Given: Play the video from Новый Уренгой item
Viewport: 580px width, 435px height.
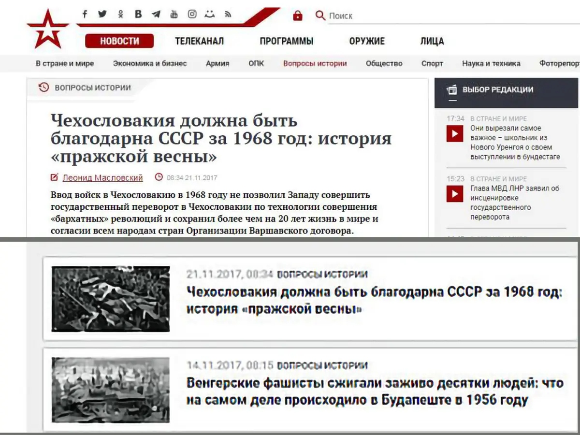Looking at the screenshot, I should coord(454,133).
